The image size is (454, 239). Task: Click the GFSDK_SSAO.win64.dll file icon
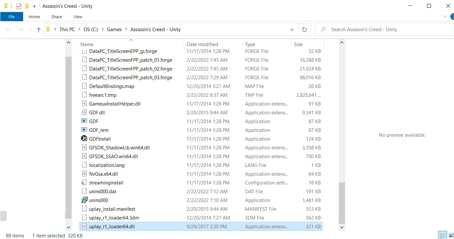coord(84,156)
